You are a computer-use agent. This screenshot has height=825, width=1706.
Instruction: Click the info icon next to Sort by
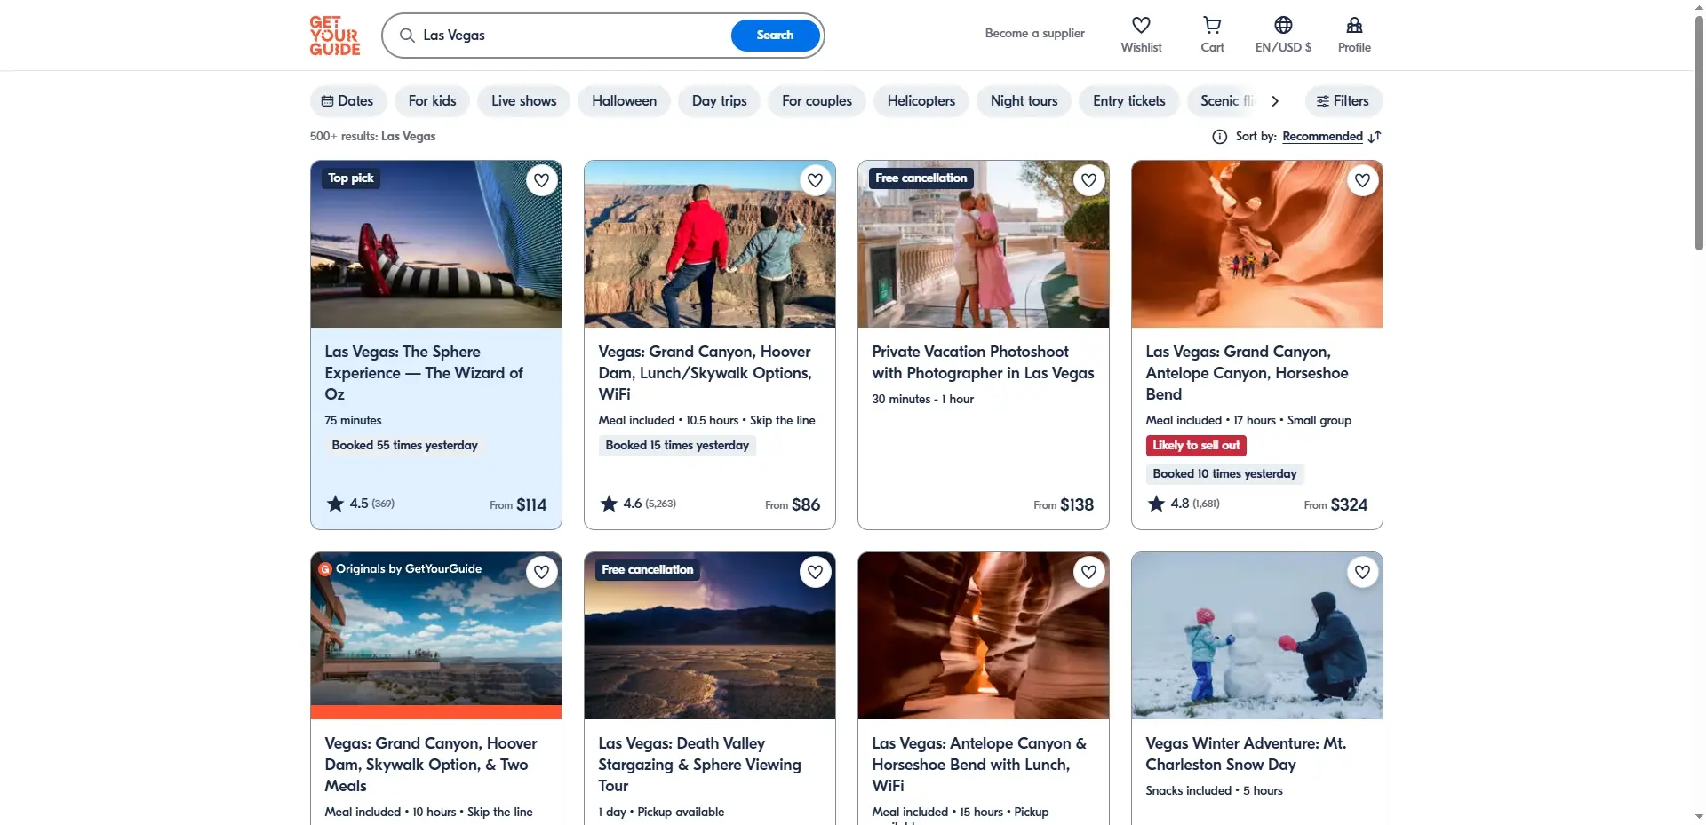coord(1219,137)
